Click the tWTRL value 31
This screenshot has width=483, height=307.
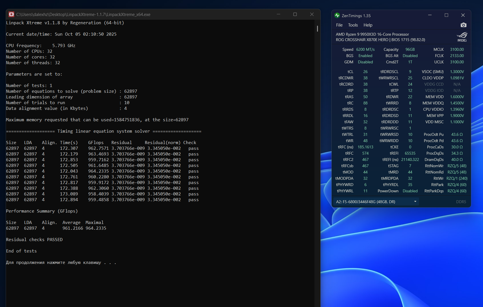pyautogui.click(x=365, y=134)
